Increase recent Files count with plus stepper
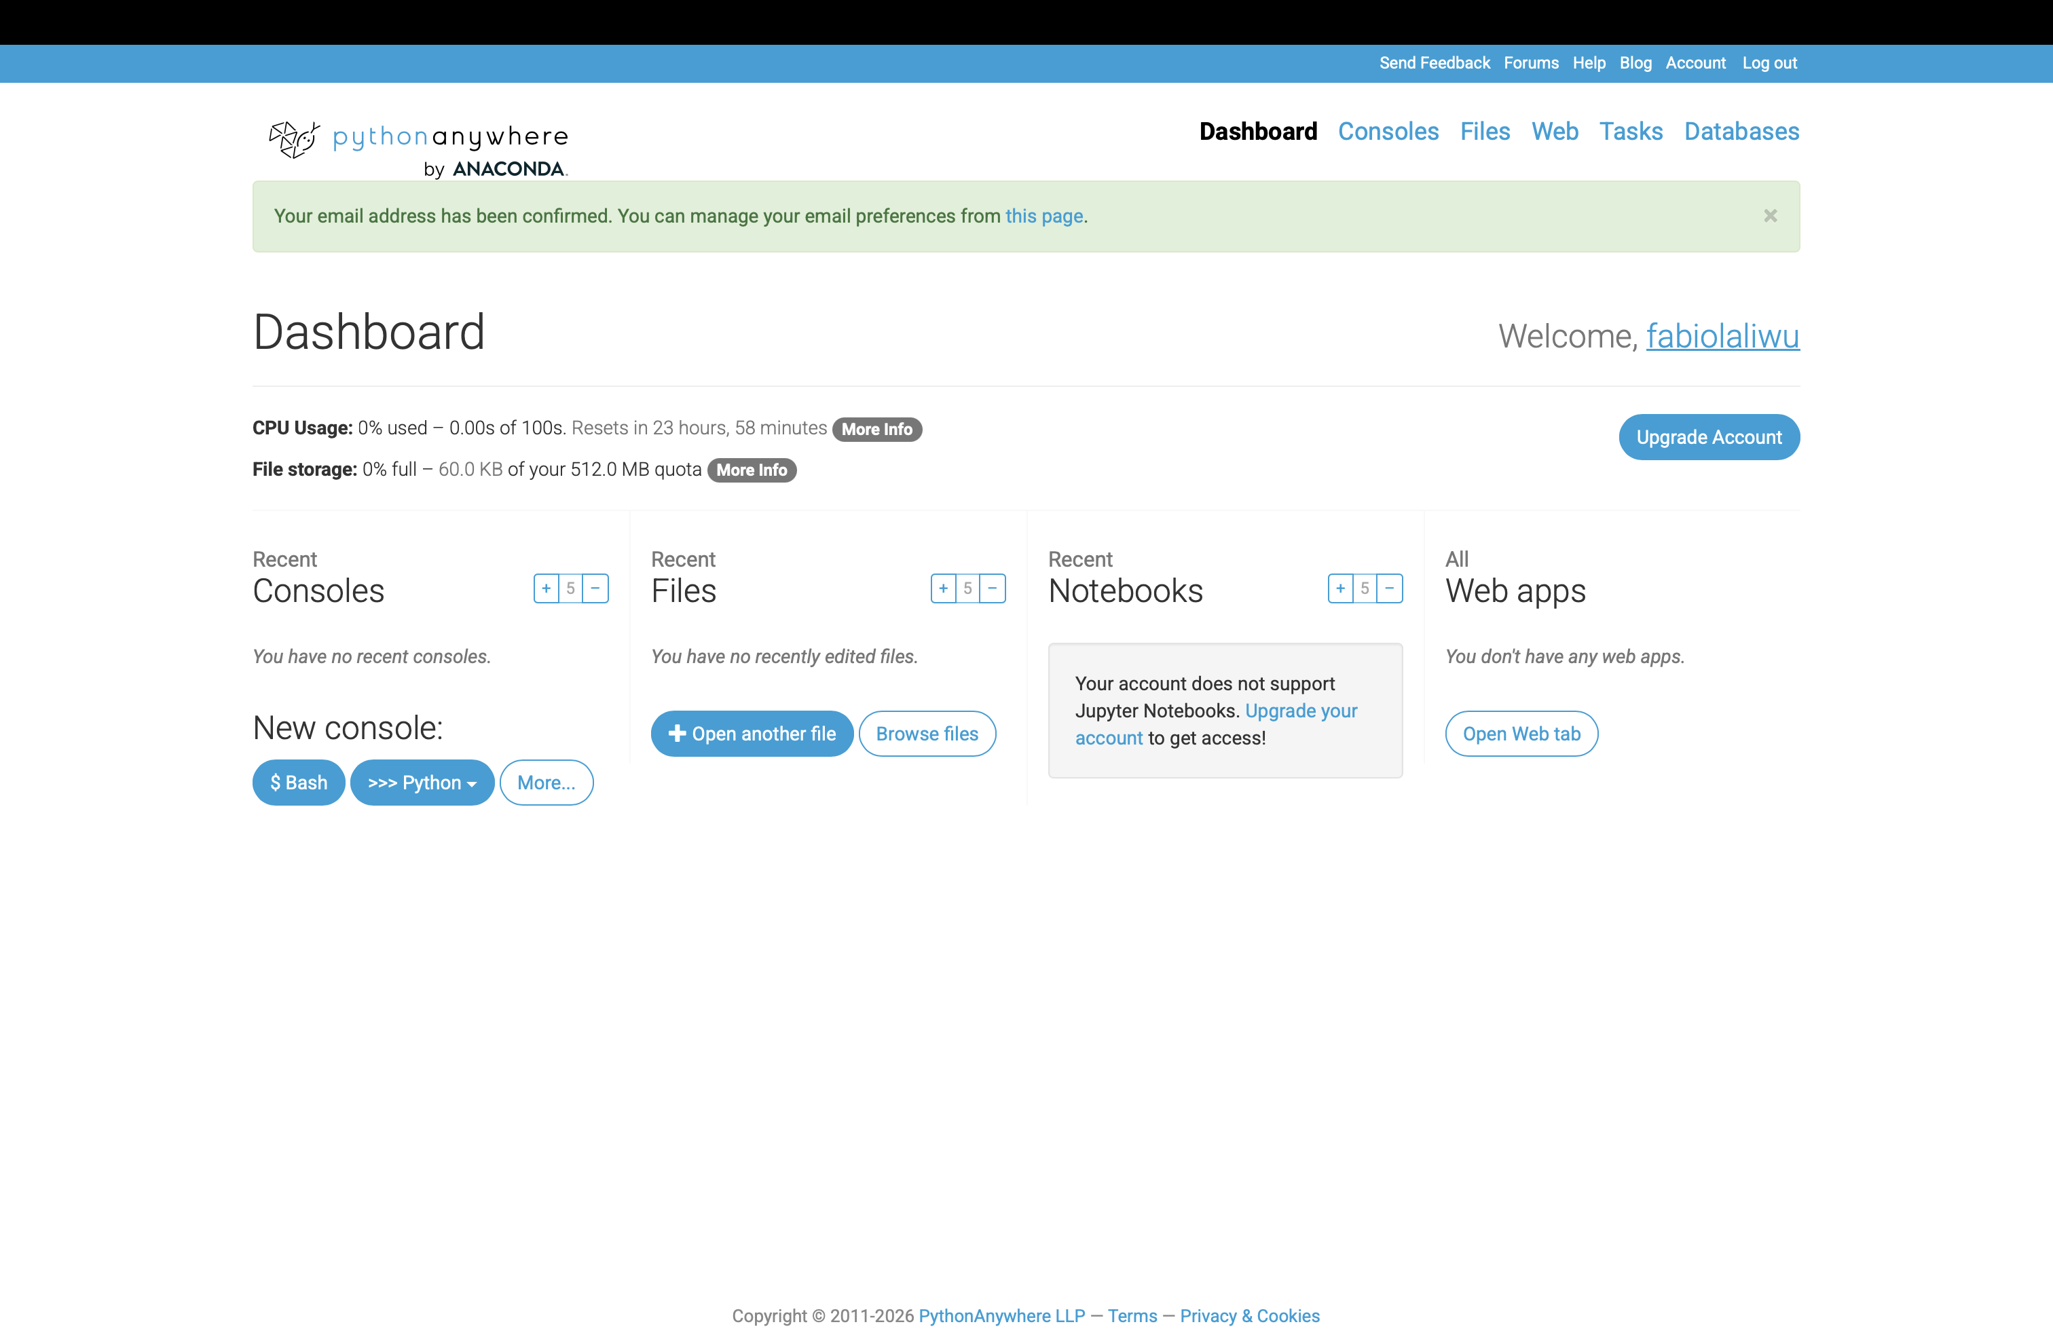The height and width of the screenshot is (1333, 2053). pyautogui.click(x=943, y=588)
